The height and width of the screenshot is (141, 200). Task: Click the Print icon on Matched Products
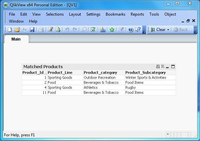coord(158,67)
